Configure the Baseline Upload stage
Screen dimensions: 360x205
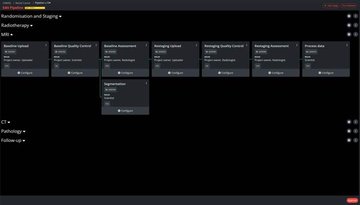(x=25, y=73)
